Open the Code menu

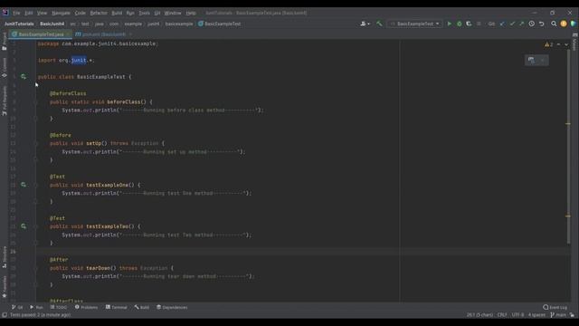pyautogui.click(x=81, y=13)
